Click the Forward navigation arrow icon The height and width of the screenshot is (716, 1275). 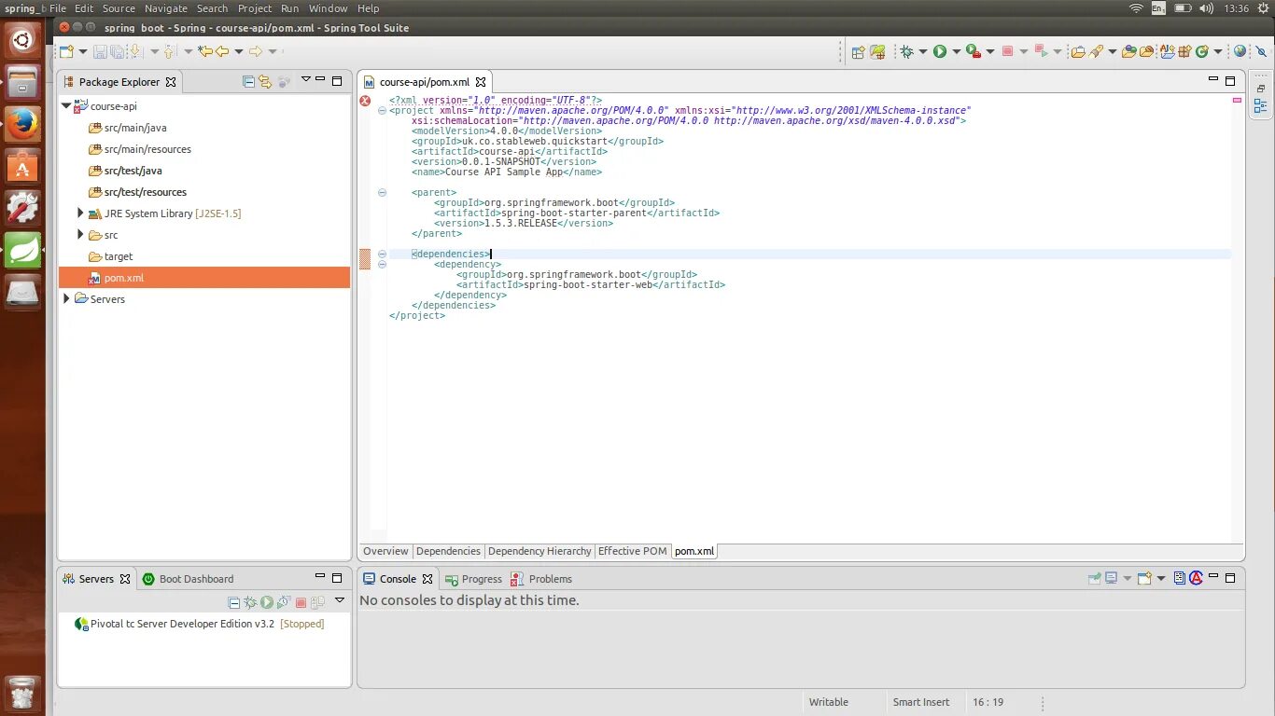click(x=255, y=51)
